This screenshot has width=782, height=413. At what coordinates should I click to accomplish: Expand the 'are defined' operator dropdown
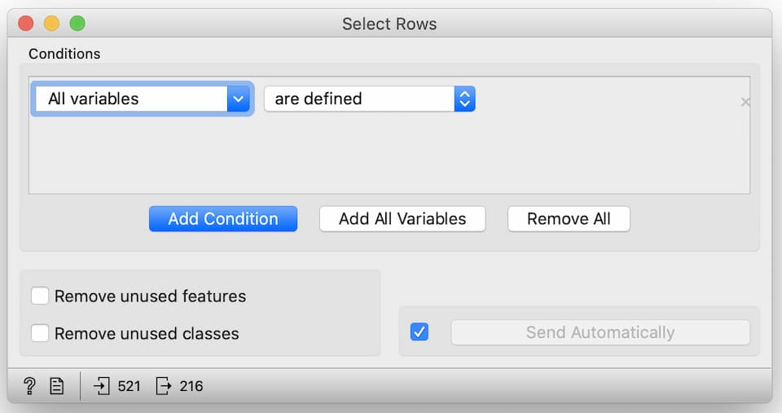(x=369, y=99)
